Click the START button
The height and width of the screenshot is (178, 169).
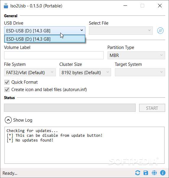click(x=152, y=108)
